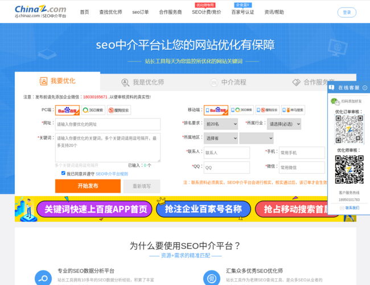Screen dimensions: 370x285
Task: Click the 联系人 contact input field
Action: 227,153
